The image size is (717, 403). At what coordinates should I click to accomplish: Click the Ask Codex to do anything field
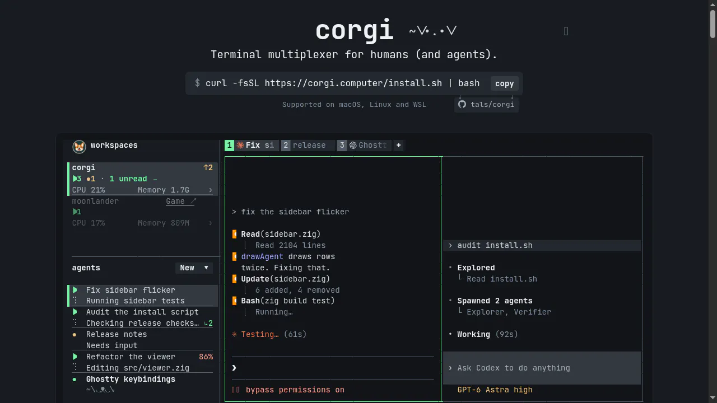coord(542,368)
